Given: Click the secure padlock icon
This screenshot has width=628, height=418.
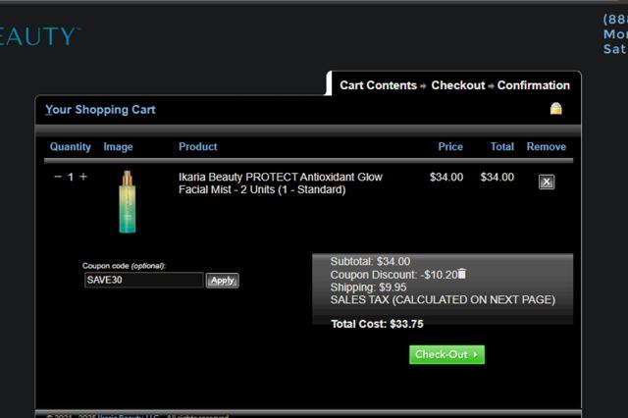Looking at the screenshot, I should (556, 109).
